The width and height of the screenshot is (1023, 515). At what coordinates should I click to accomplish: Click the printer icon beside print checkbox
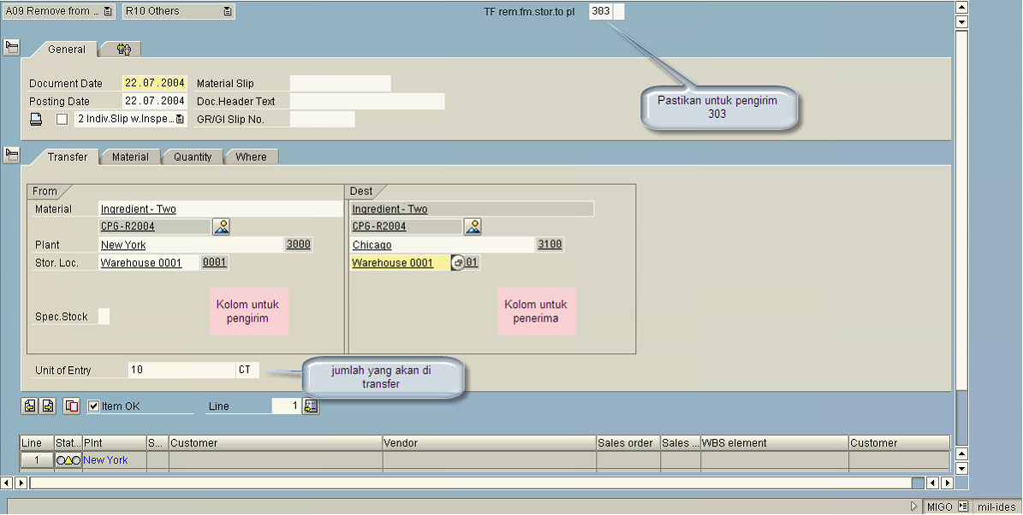[x=36, y=120]
